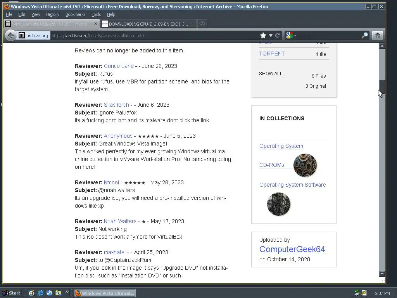Click the Operating System Software circular thumbnail

(x=278, y=204)
